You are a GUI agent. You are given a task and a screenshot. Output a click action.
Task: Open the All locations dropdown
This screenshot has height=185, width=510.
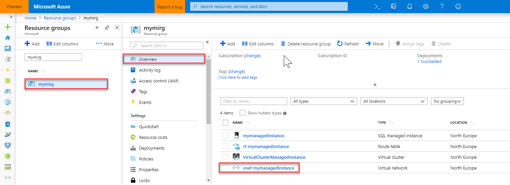point(394,101)
